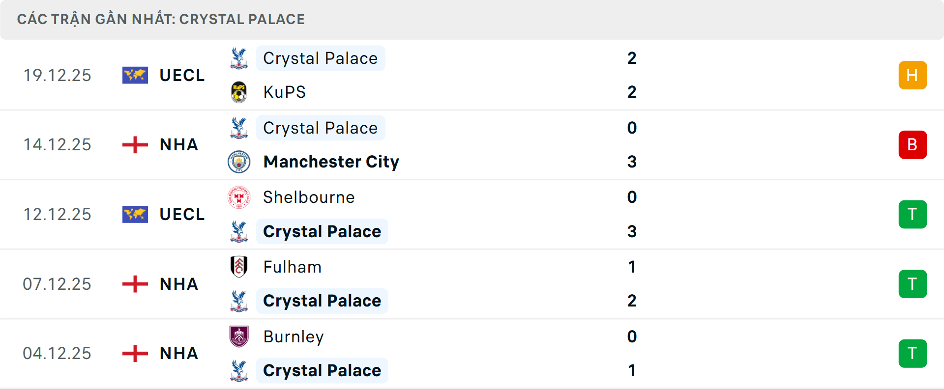Click the Manchester City club crest

(239, 162)
